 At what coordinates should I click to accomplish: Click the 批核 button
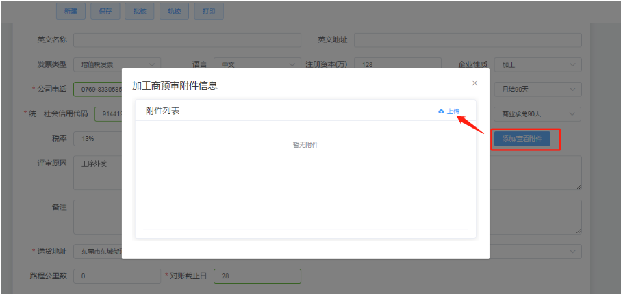(x=140, y=12)
